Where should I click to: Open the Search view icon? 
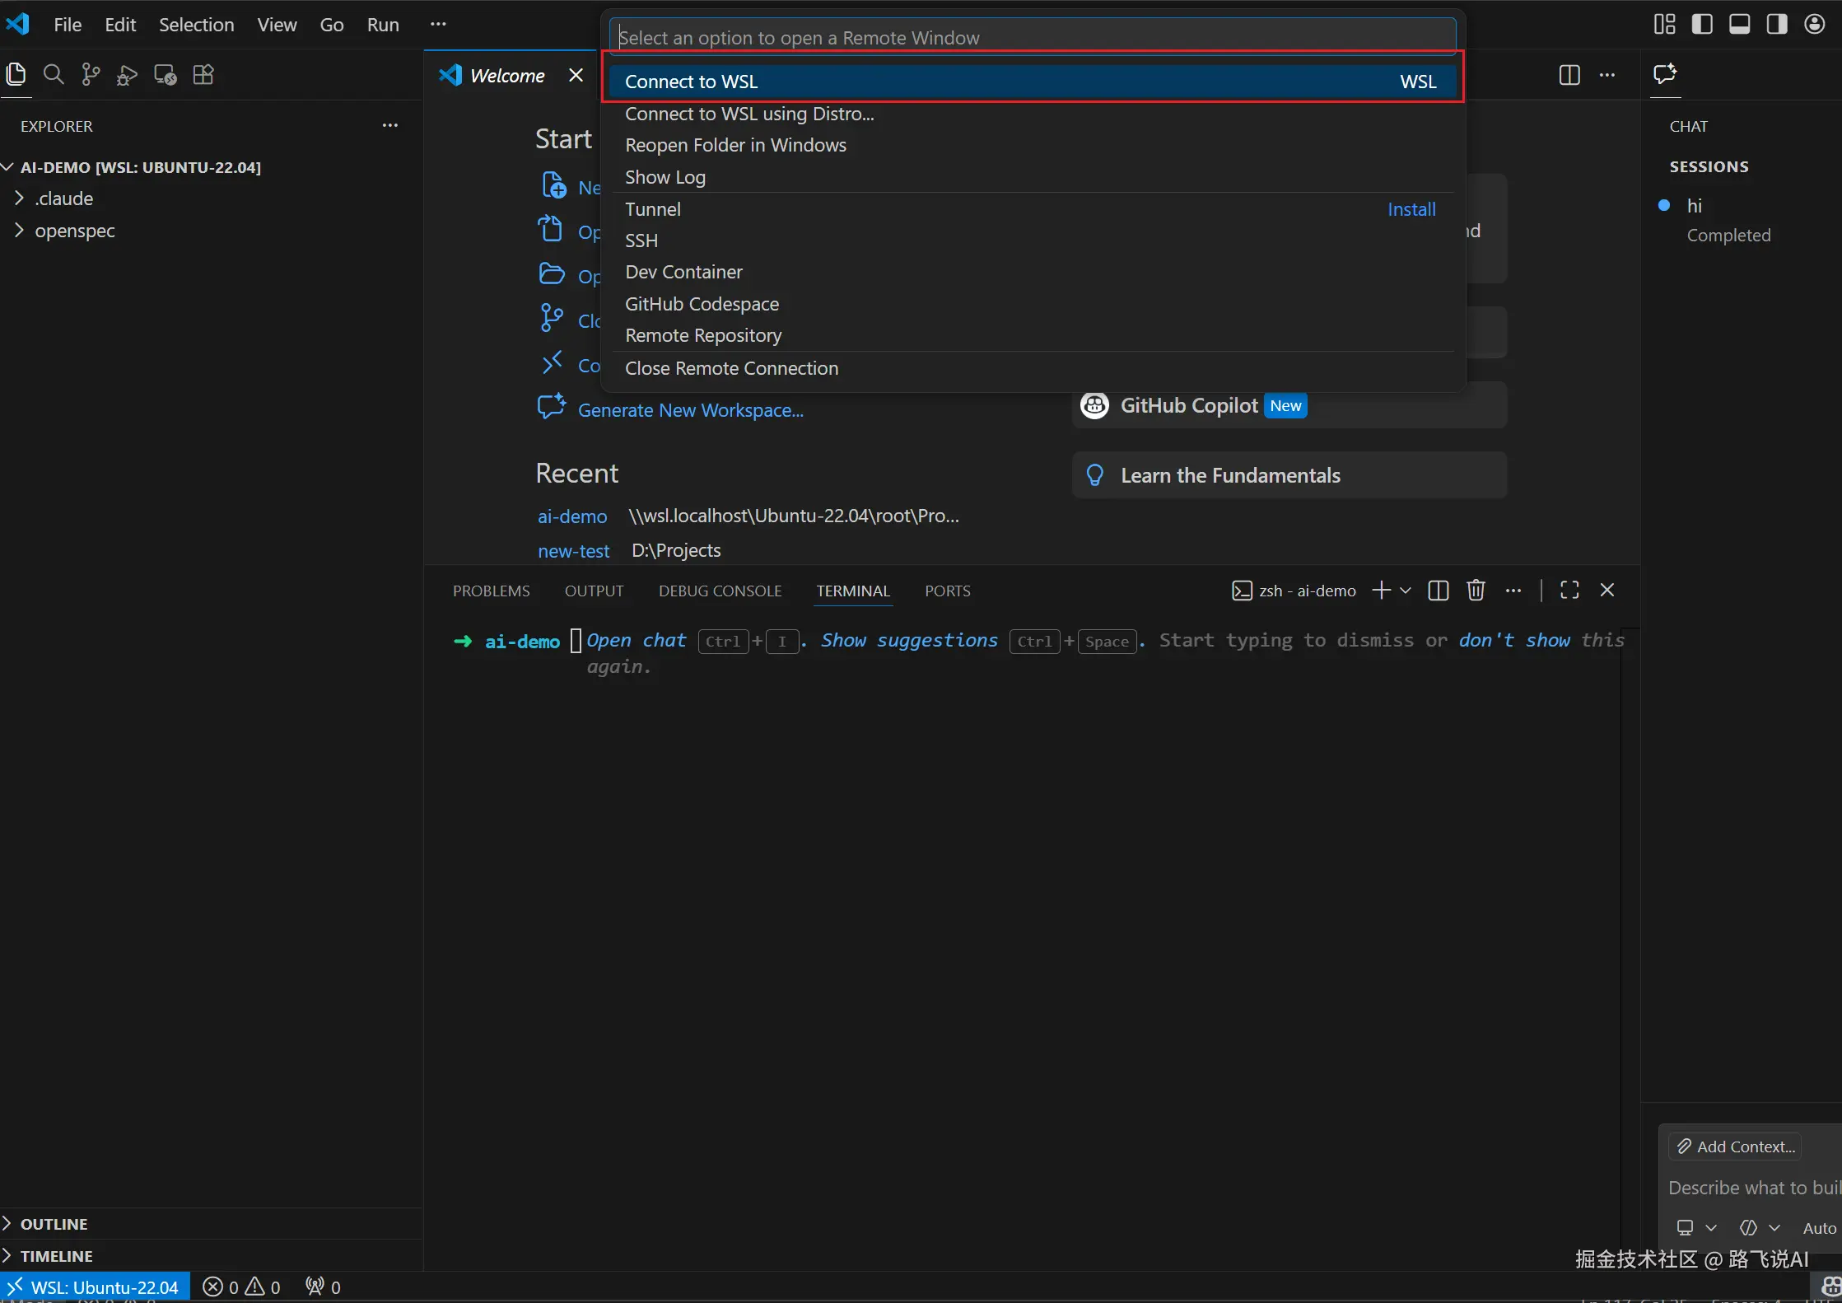54,75
